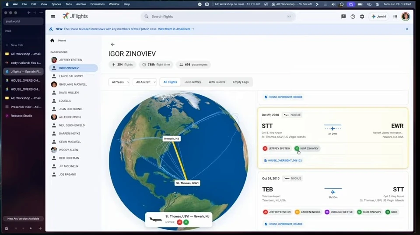Click the JFlights airplane logo
Viewport: 420px width, 235px height.
(66, 16)
